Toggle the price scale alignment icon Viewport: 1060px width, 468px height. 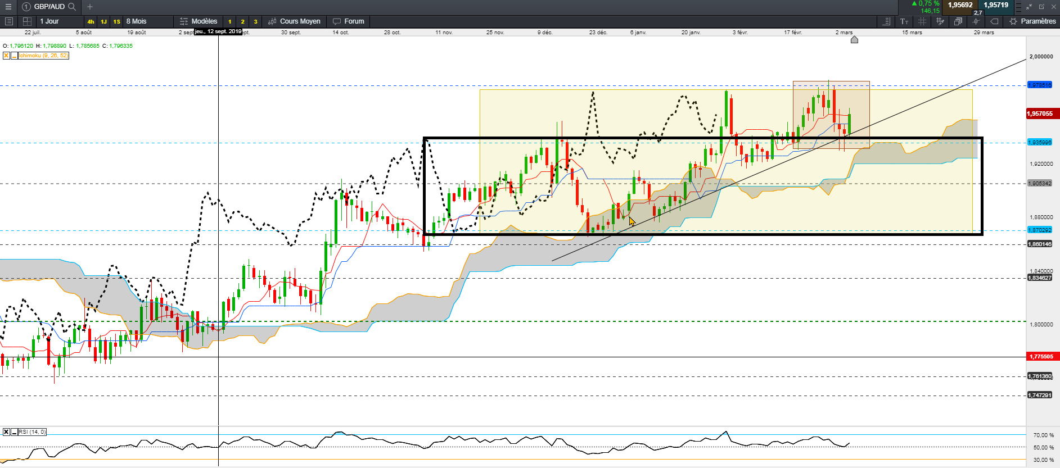pyautogui.click(x=886, y=21)
